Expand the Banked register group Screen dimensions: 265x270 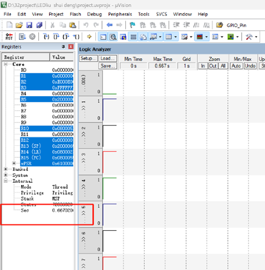pyautogui.click(x=6, y=169)
